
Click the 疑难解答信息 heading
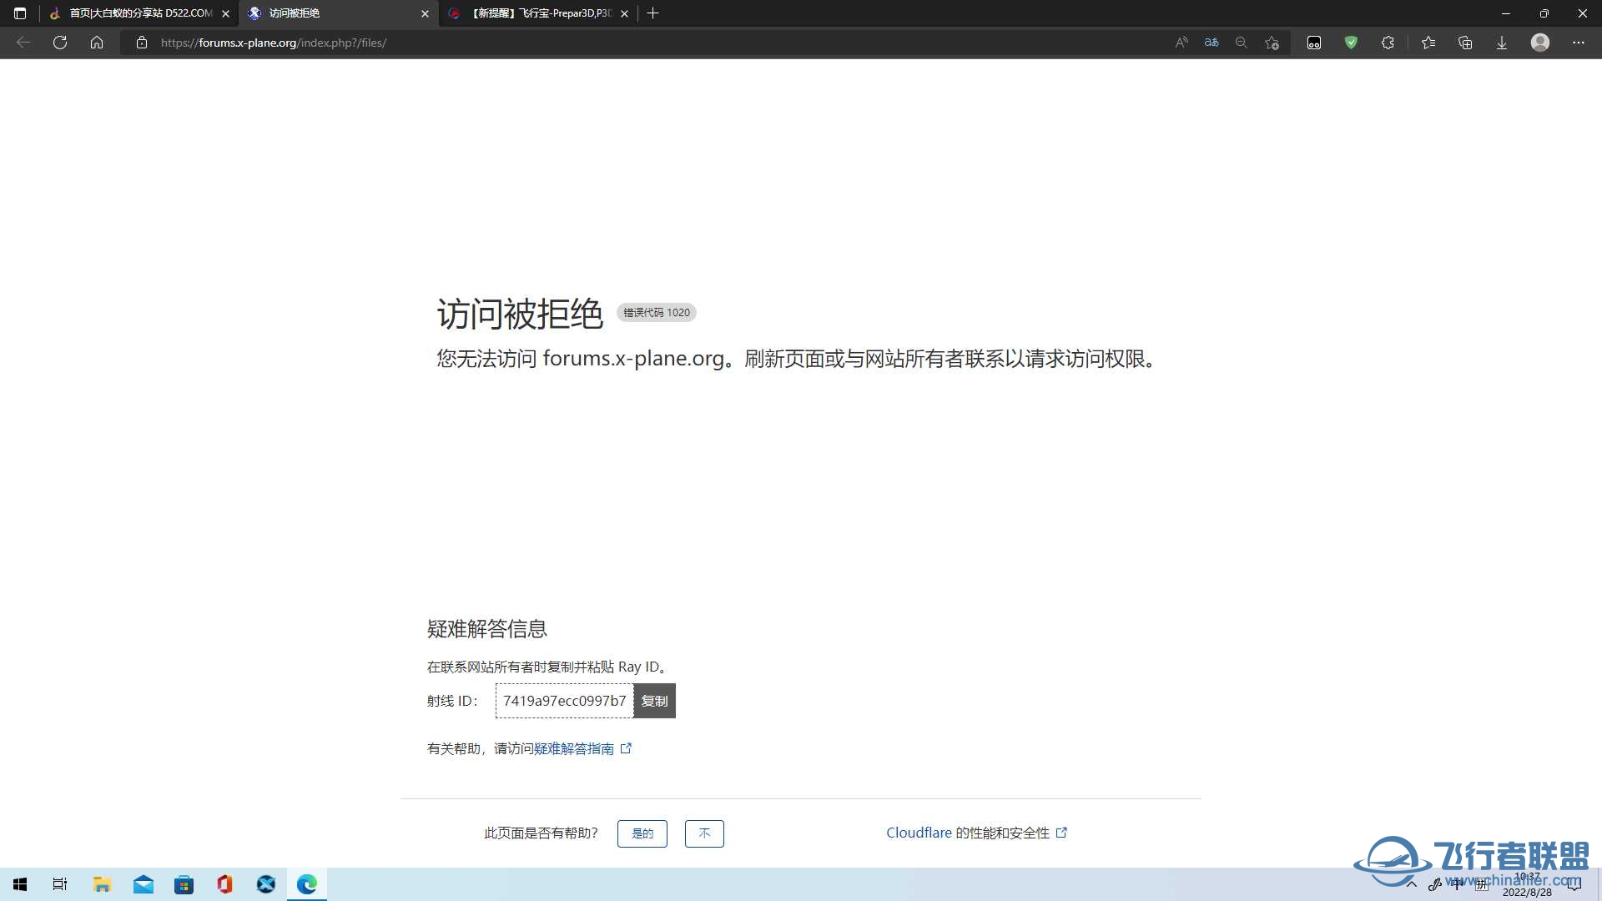487,629
